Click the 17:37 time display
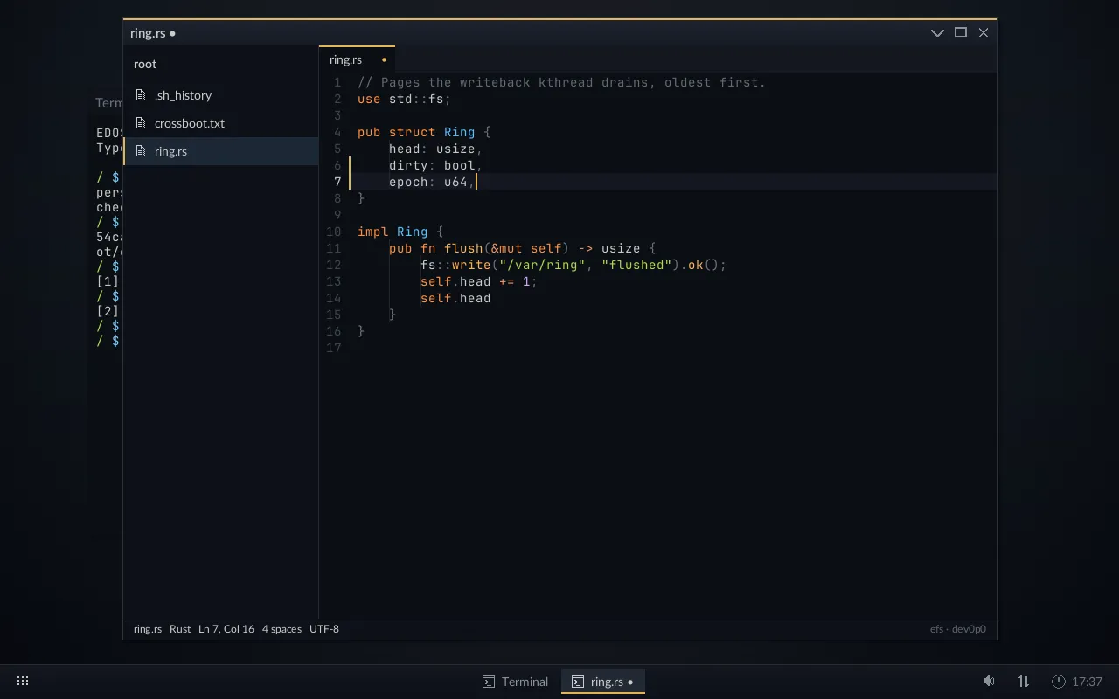This screenshot has width=1119, height=699. [1087, 682]
